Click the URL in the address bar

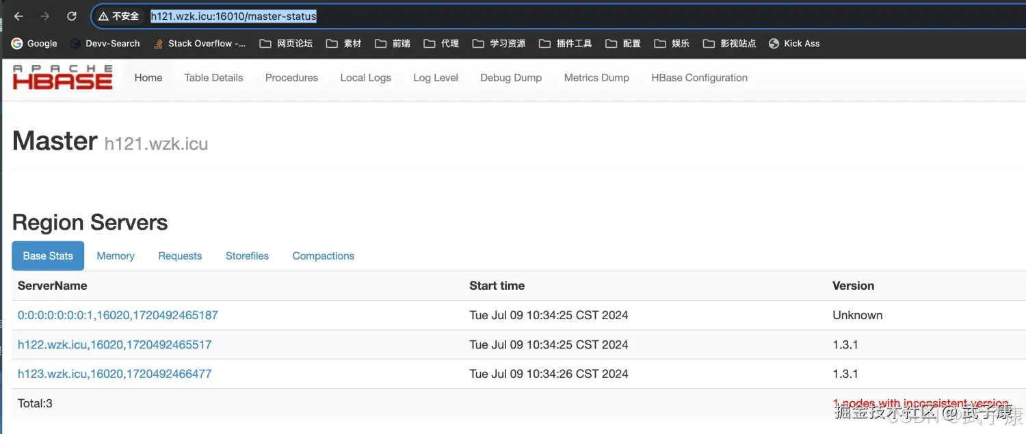[x=233, y=16]
